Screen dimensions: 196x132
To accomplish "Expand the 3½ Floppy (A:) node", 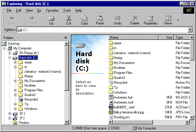I will point(10,53).
